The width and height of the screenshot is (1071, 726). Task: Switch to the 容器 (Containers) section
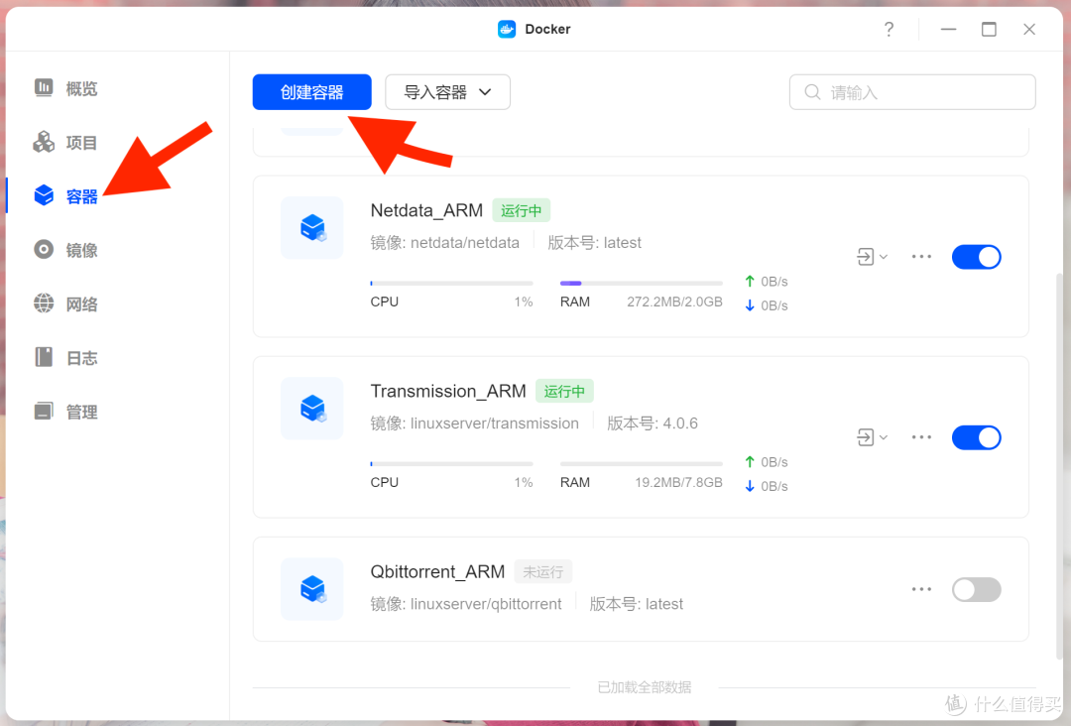click(x=44, y=195)
